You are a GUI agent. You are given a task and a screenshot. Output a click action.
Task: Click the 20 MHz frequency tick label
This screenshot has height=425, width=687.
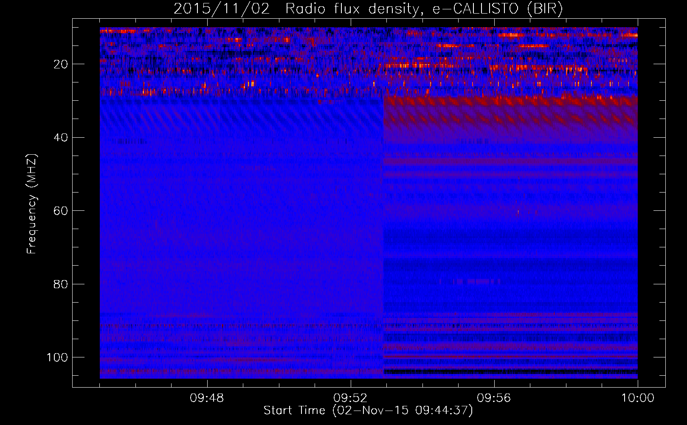pyautogui.click(x=61, y=64)
